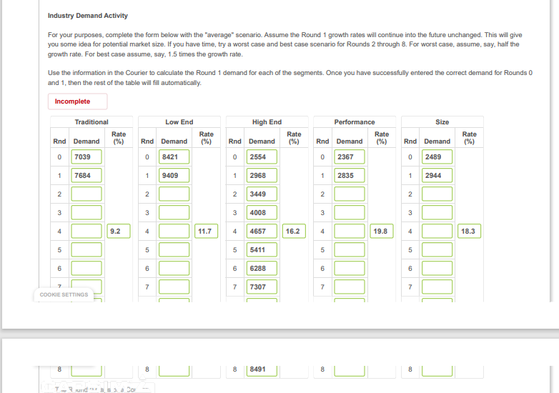Screen dimensions: 559x393
Task: Click Performance rate field showing 19.8
Action: click(x=382, y=231)
